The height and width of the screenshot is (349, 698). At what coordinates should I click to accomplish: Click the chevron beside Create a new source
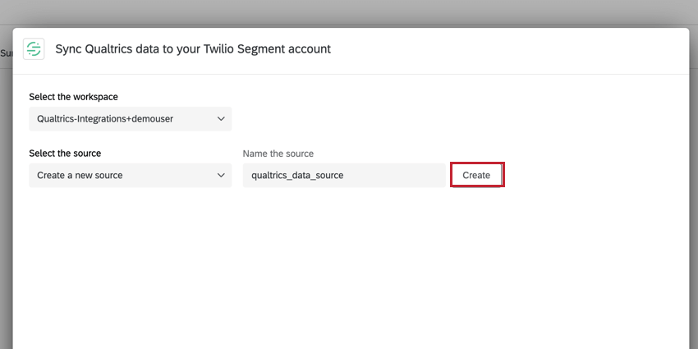tap(221, 175)
